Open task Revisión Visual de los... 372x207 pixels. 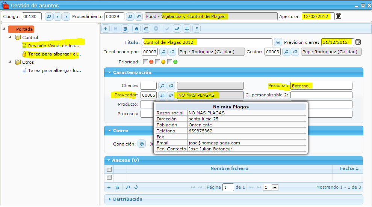[53, 46]
